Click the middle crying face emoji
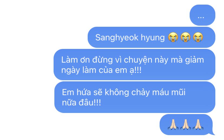Screen dimensions: 224x140 tap(185, 37)
